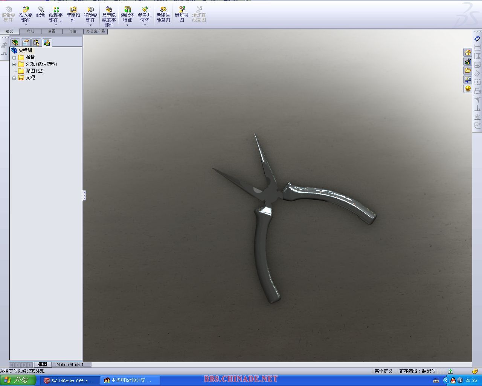This screenshot has width=482, height=386.
Task: Click the yellow tag icon in status bar
Action: click(475, 371)
